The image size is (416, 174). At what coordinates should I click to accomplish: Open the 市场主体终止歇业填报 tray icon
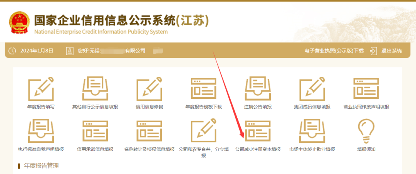tap(312, 131)
